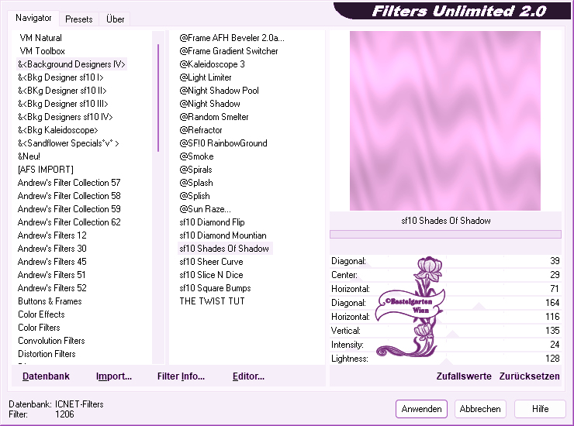Select @Splash filter

coord(195,183)
